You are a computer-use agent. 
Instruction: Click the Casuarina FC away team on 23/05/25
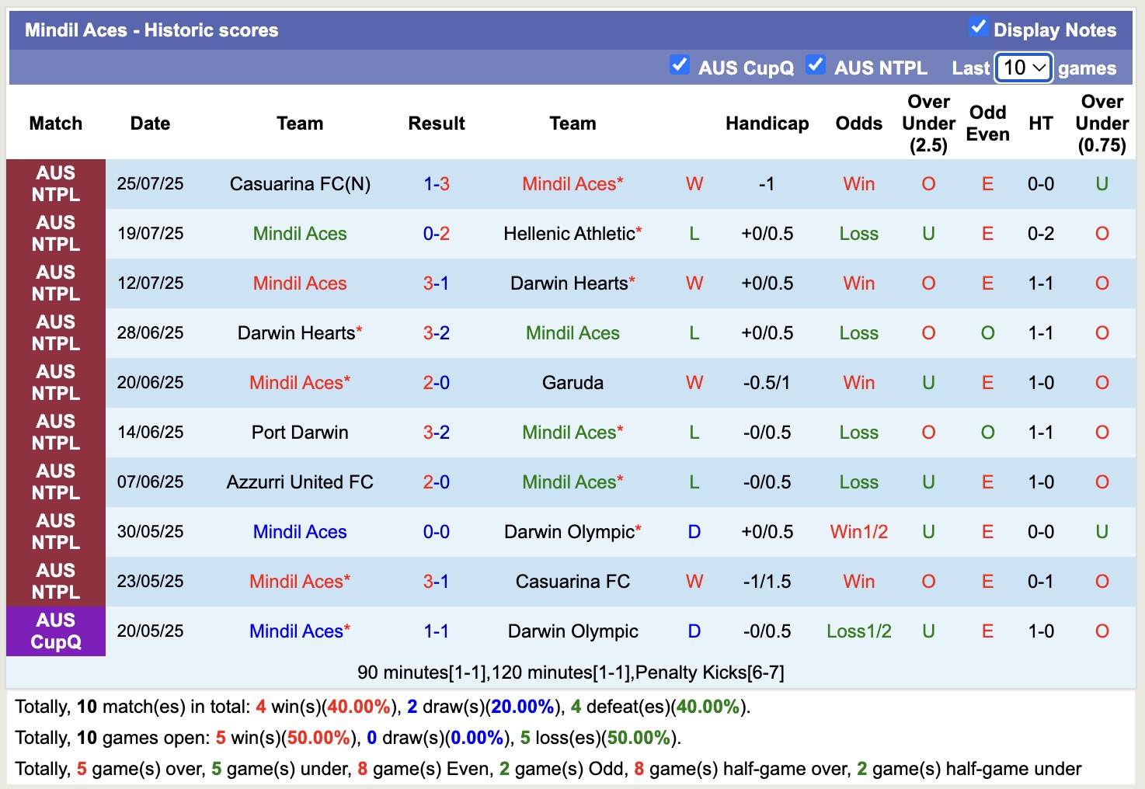572,582
